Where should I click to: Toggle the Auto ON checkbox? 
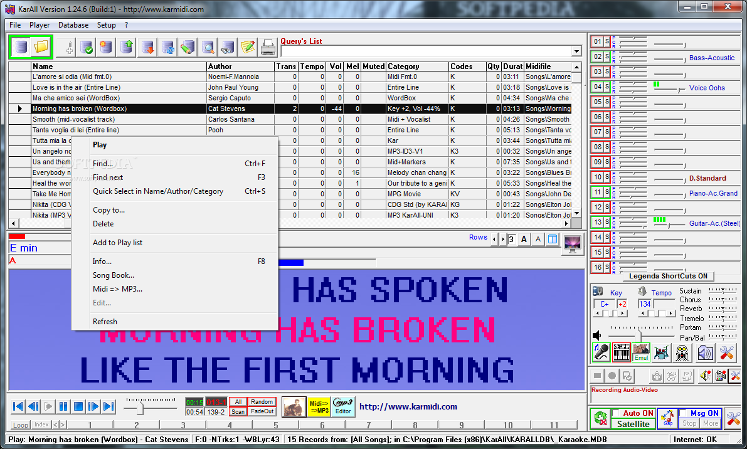[x=617, y=413]
